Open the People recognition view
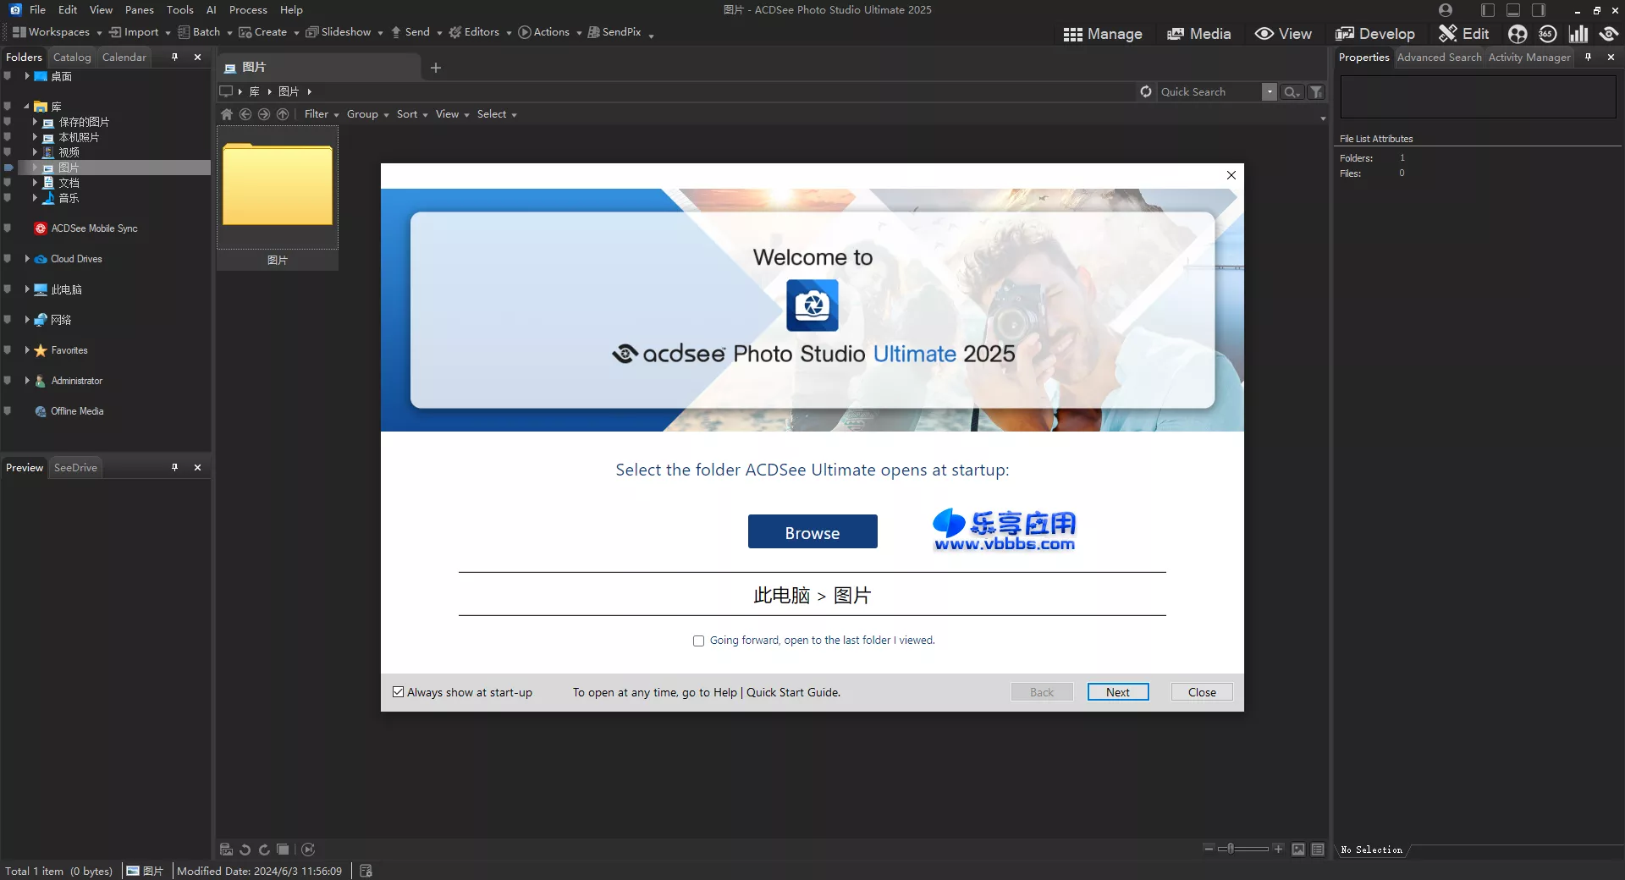This screenshot has width=1625, height=880. pyautogui.click(x=1518, y=34)
